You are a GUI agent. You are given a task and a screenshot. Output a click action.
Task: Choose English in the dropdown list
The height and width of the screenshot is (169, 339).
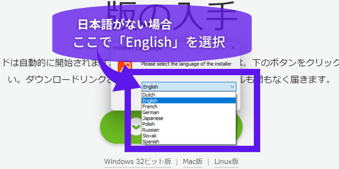189,101
